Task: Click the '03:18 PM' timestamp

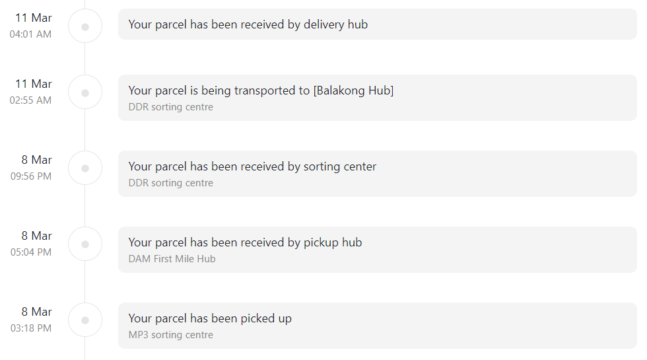Action: [31, 328]
